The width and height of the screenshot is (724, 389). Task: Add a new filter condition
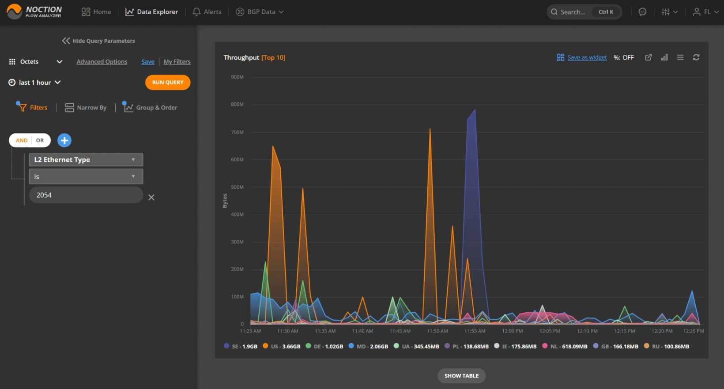(x=64, y=140)
